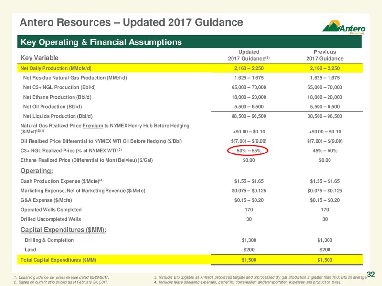This screenshot has width=382, height=286.
Task: Select the slide title 'Antero Resources – Updated 2017 Guidance'
Action: 131,22
